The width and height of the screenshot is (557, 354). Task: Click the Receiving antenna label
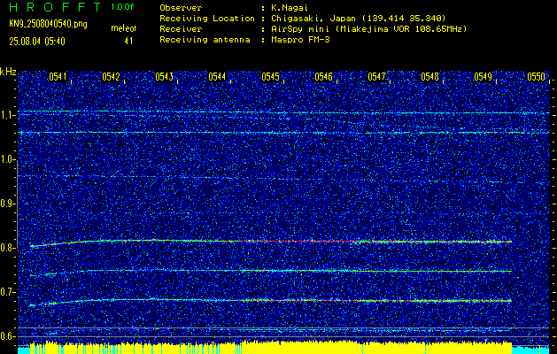point(205,40)
